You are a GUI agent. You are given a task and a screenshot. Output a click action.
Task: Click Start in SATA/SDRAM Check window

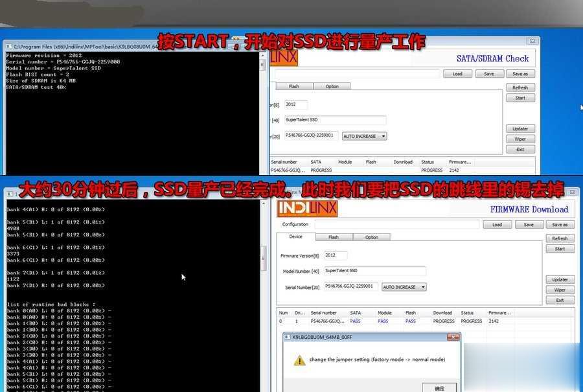[520, 98]
